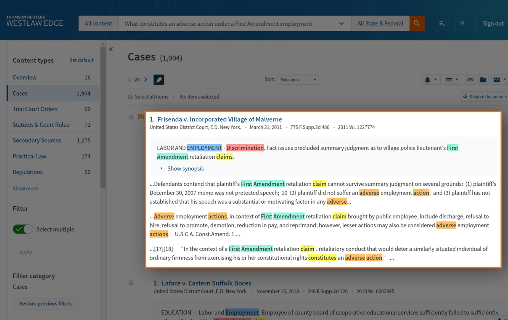Click the sidebar vertical scrollbar
The height and width of the screenshot is (320, 508).
pyautogui.click(x=103, y=116)
